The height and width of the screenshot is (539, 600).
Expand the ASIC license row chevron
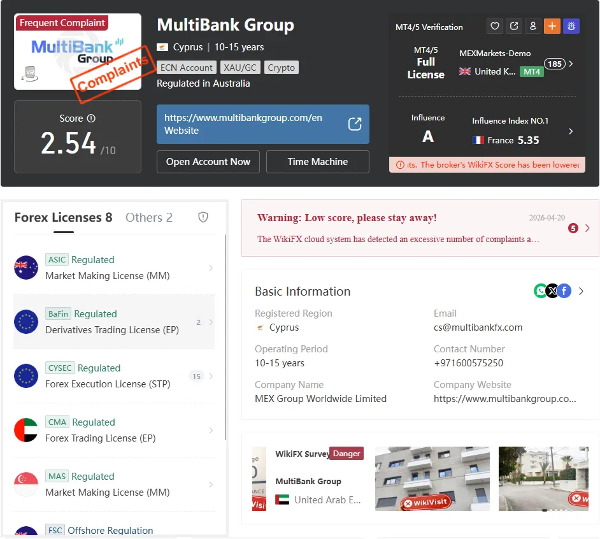[211, 268]
